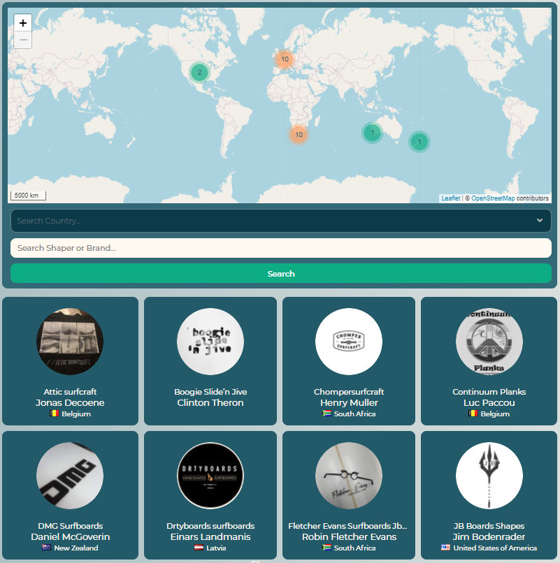The height and width of the screenshot is (563, 560).
Task: Click the Continuum Planks brand name
Action: [x=489, y=392]
